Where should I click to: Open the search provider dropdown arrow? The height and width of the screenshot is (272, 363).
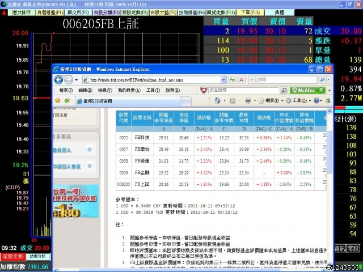[328, 80]
